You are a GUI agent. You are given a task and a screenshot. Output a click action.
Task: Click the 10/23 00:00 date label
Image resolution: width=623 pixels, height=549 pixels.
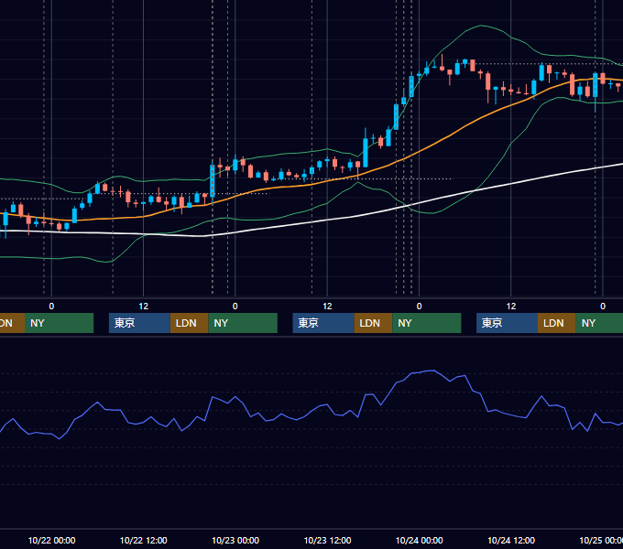point(235,540)
